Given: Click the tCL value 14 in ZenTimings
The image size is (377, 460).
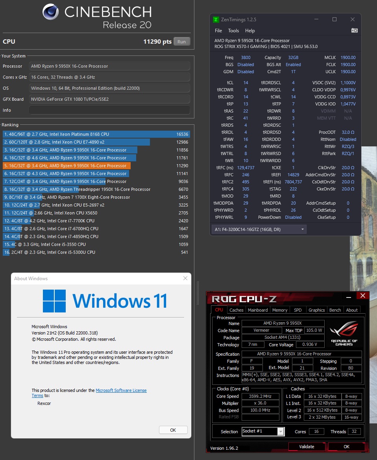Looking at the screenshot, I should (246, 83).
